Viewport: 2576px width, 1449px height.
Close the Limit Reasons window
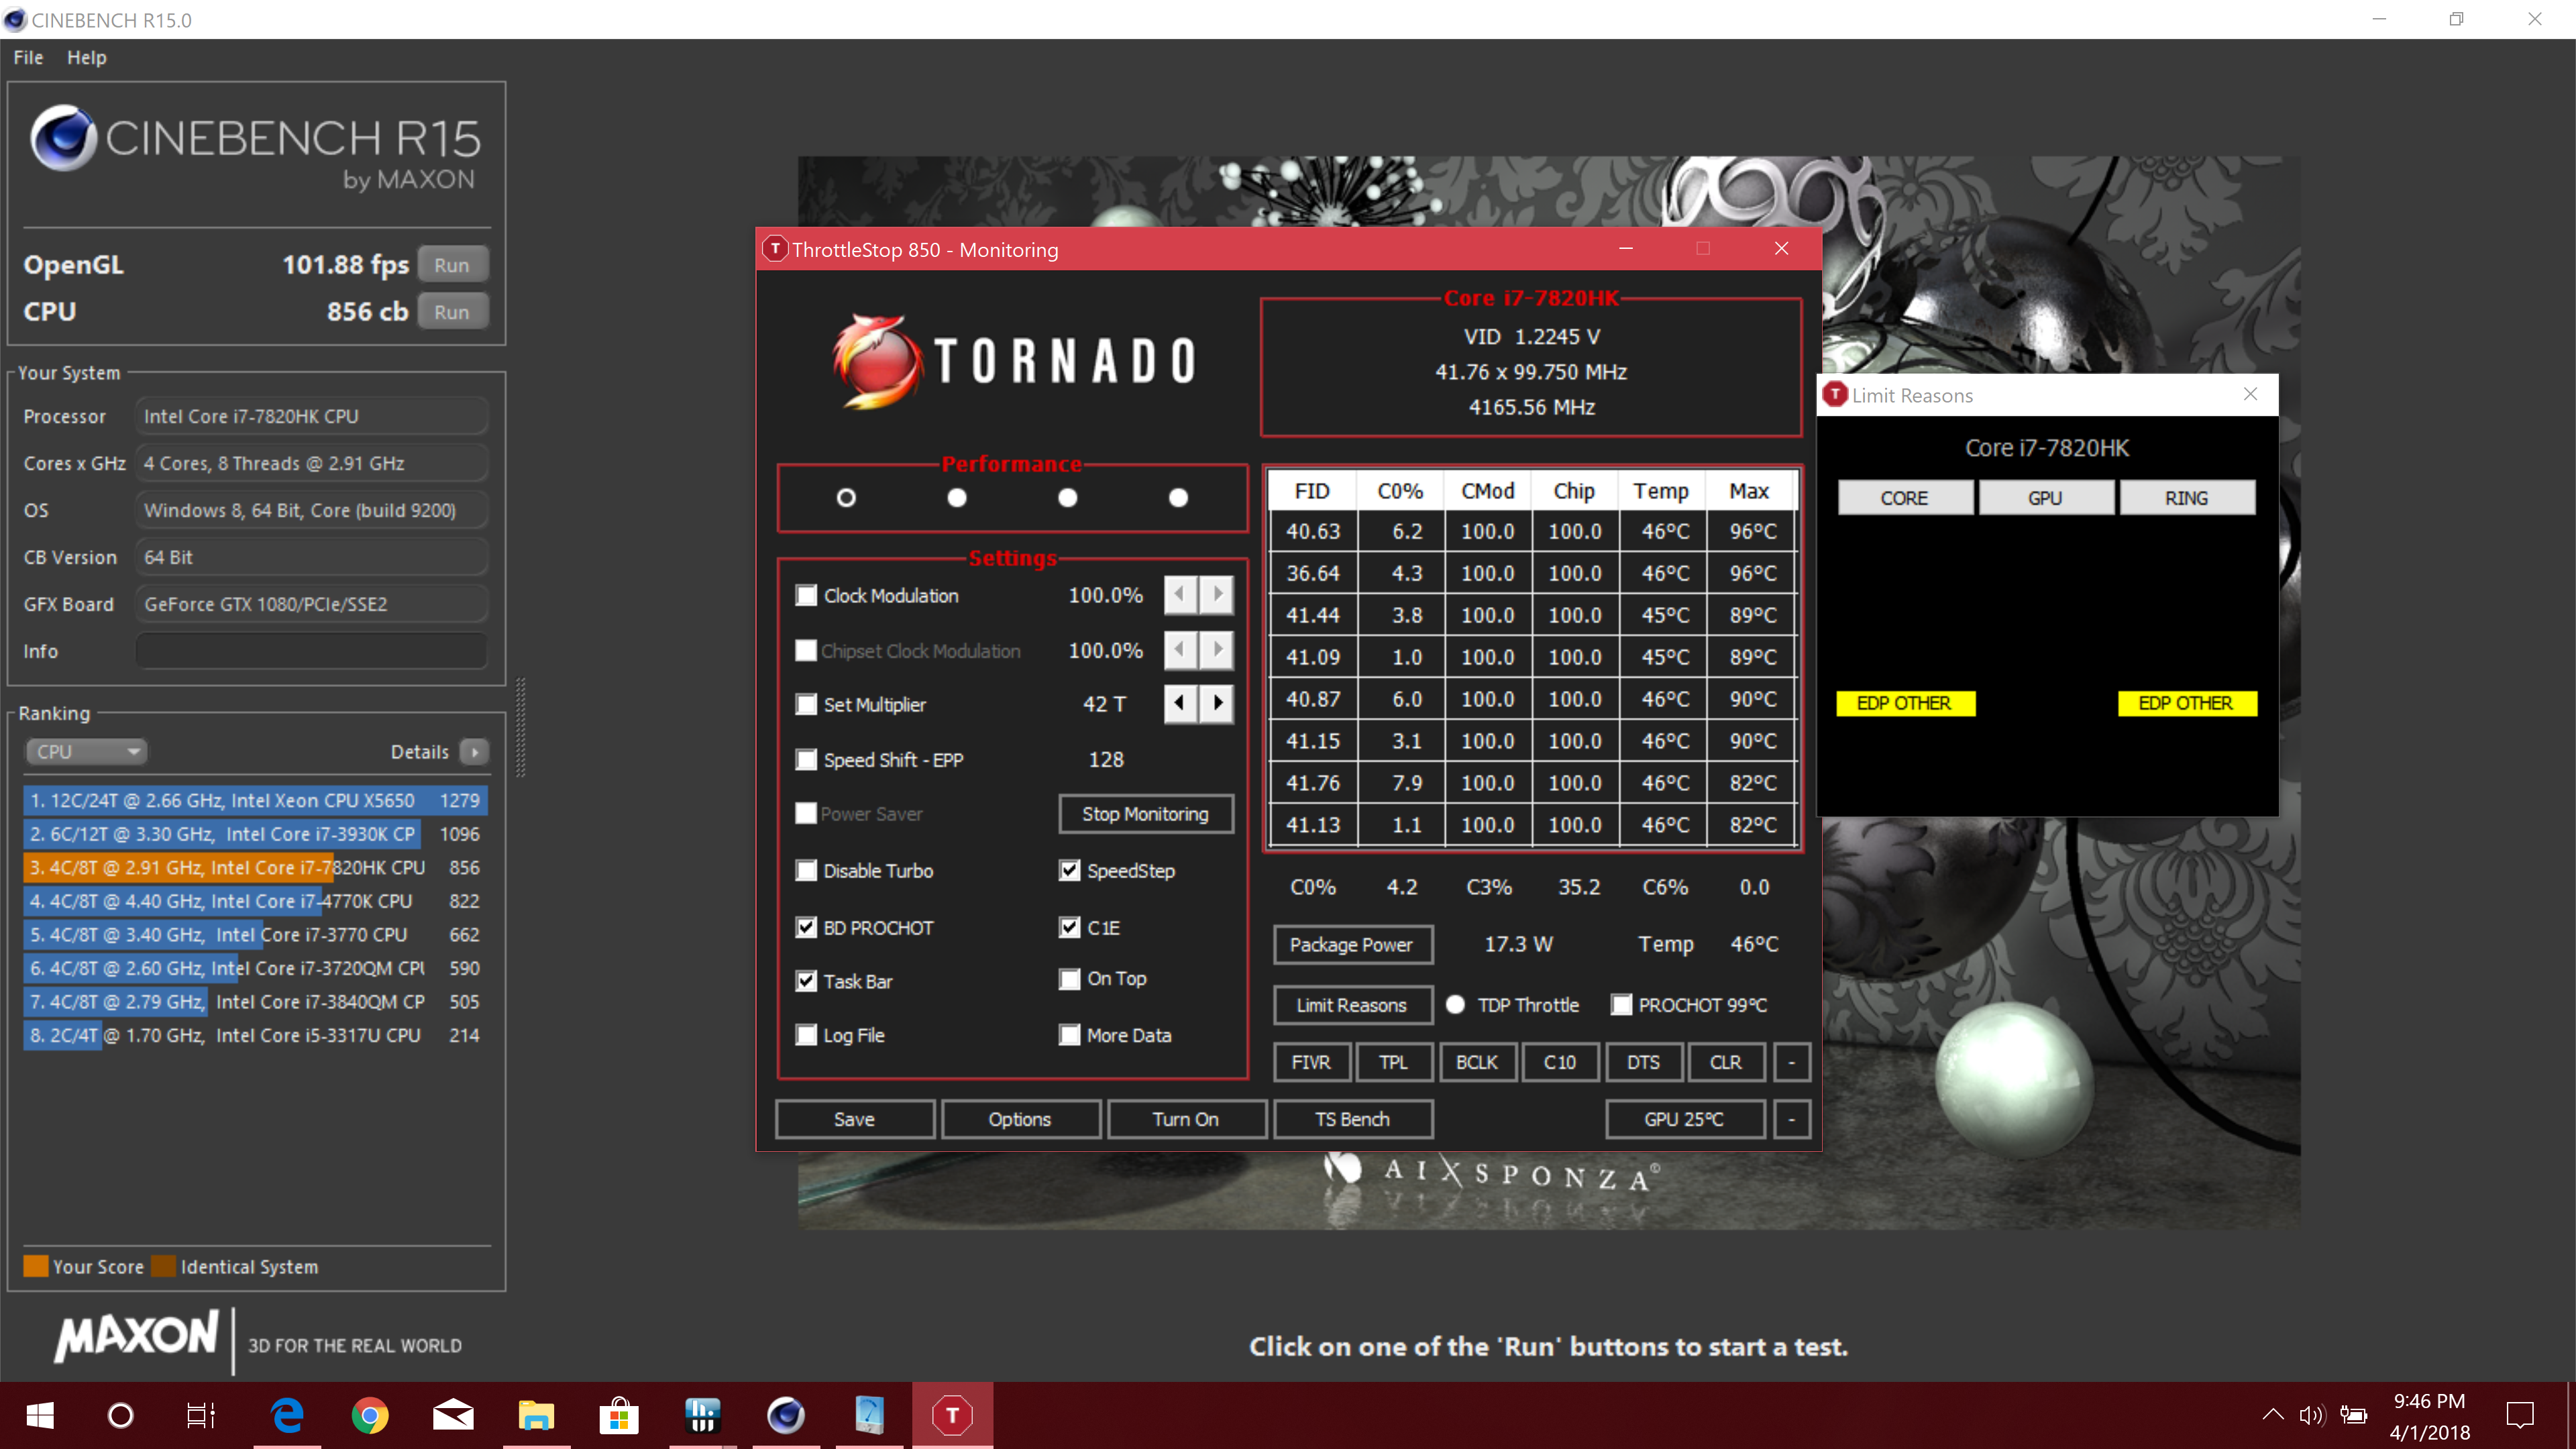2250,395
